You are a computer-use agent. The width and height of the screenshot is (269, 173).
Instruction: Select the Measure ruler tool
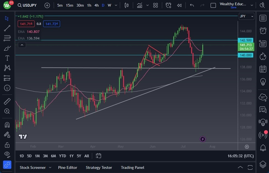coord(7,101)
